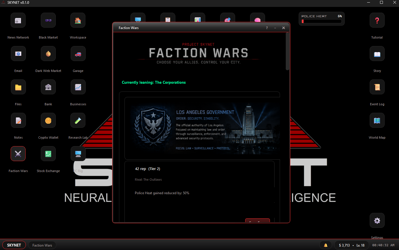Select the Faction Wars taskbar item

pos(42,245)
